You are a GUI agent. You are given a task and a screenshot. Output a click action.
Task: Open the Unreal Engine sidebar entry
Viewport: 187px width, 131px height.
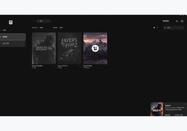click(12, 44)
